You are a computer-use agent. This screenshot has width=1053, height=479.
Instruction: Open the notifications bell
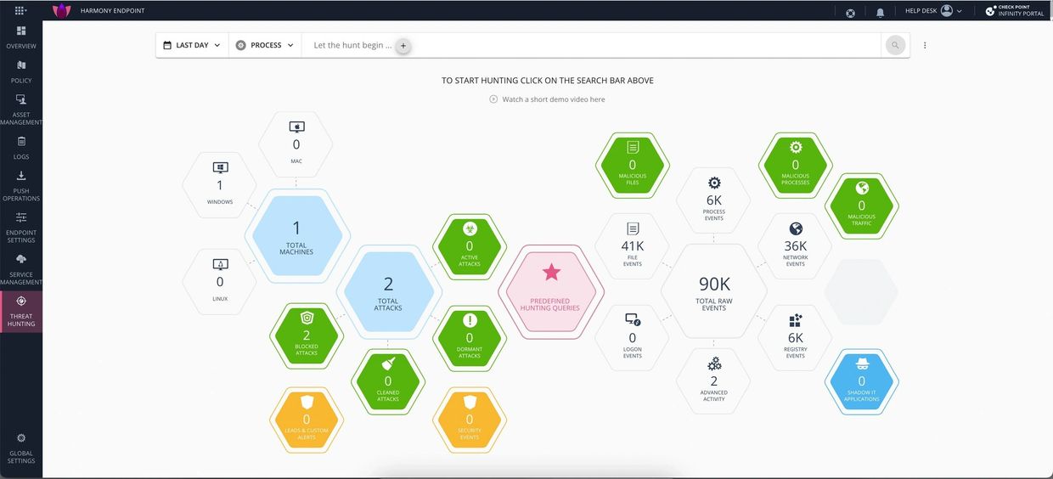(x=880, y=12)
